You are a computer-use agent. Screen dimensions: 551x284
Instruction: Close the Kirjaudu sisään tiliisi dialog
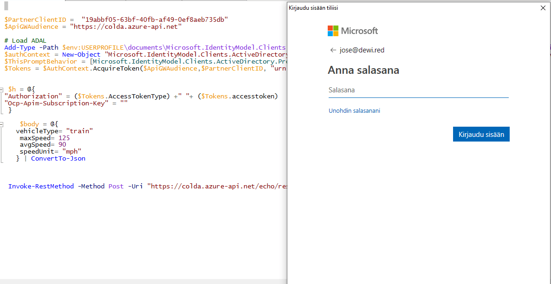(x=543, y=8)
